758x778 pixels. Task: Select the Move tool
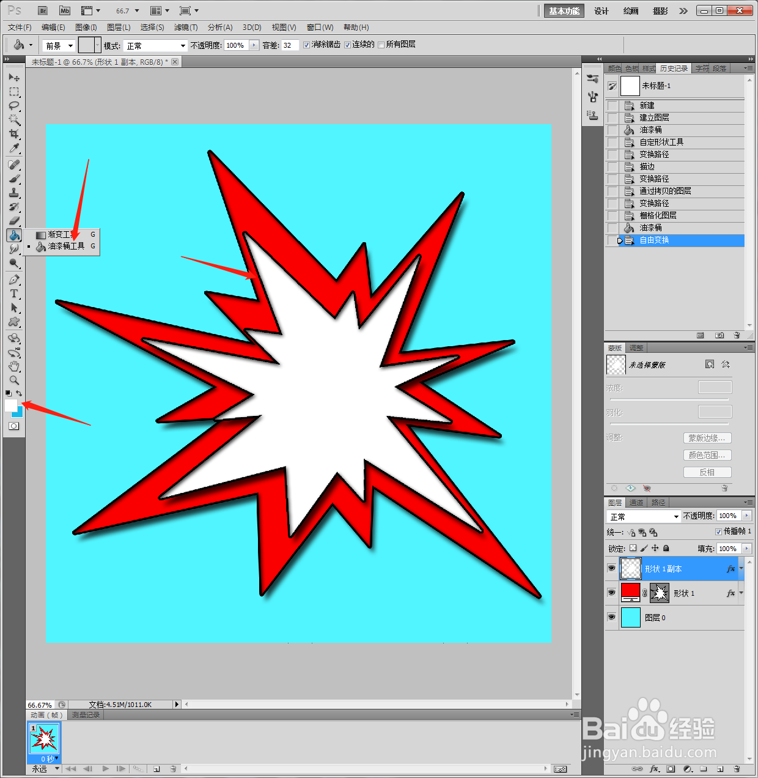point(14,78)
